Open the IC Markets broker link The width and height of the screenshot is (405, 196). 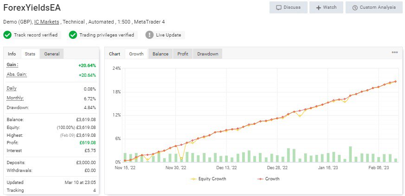[x=47, y=22]
